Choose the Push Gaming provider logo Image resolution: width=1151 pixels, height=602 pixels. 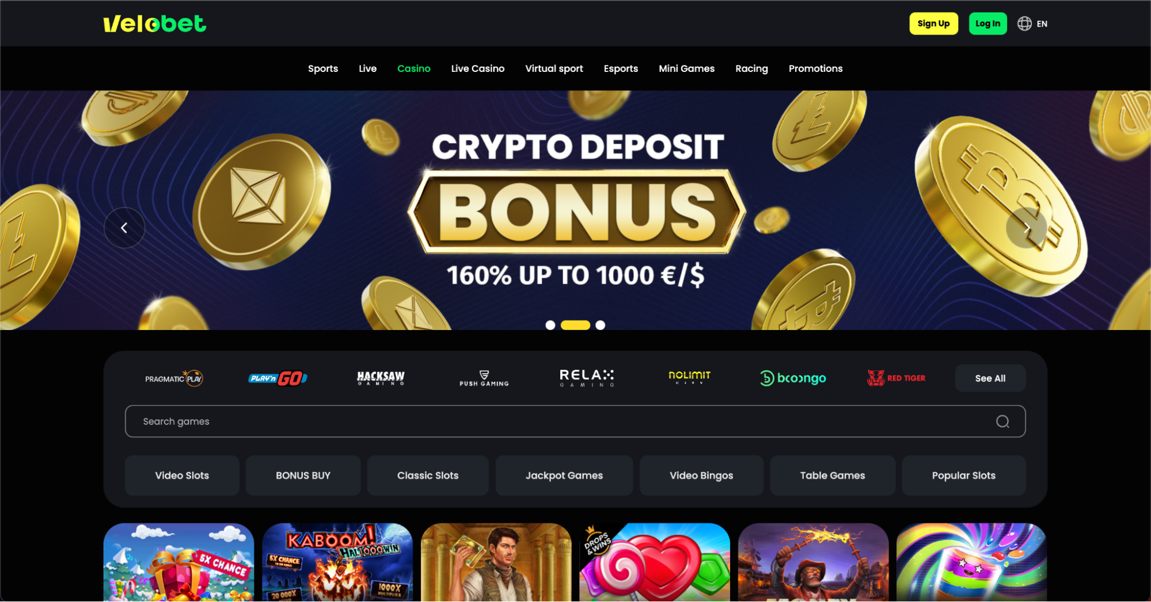[x=484, y=378]
